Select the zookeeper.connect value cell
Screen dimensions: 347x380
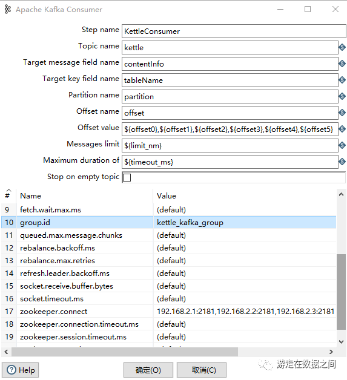(x=245, y=312)
